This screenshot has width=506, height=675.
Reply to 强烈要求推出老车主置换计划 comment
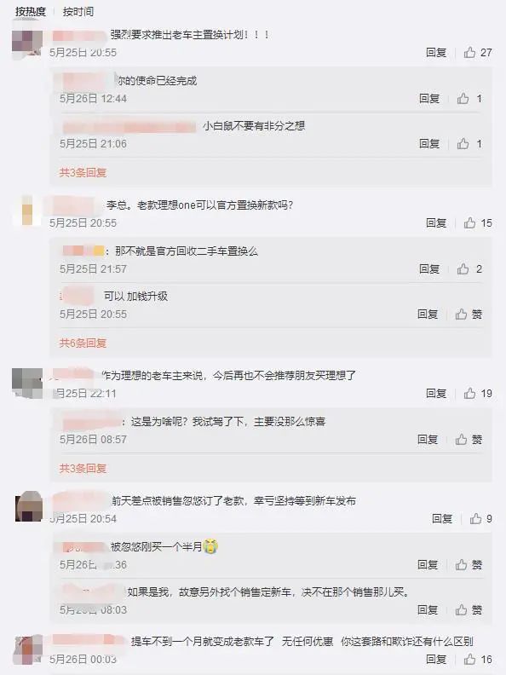pyautogui.click(x=436, y=53)
